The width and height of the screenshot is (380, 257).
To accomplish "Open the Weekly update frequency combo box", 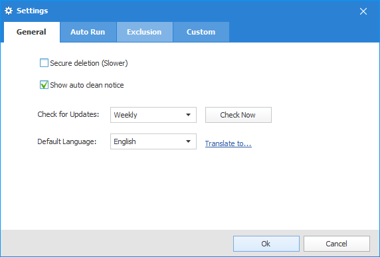I will pos(153,115).
